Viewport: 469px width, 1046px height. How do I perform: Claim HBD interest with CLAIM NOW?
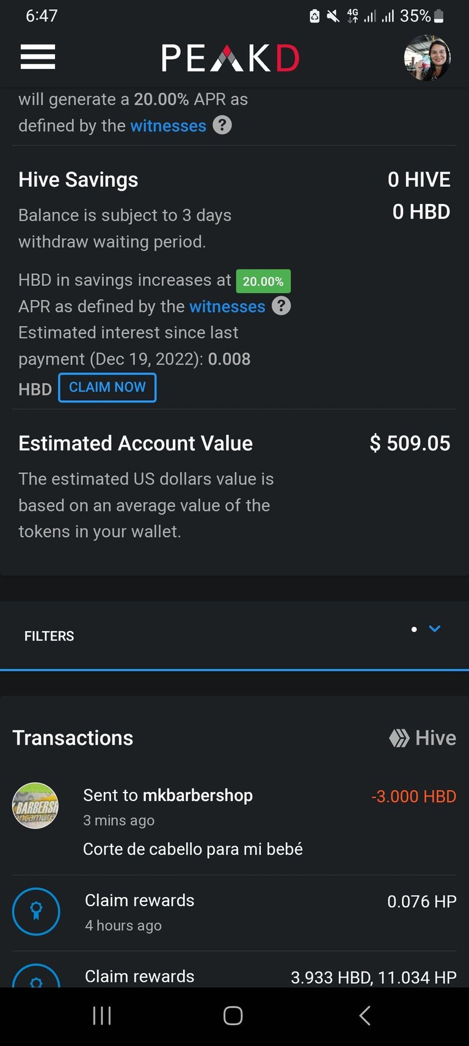107,387
